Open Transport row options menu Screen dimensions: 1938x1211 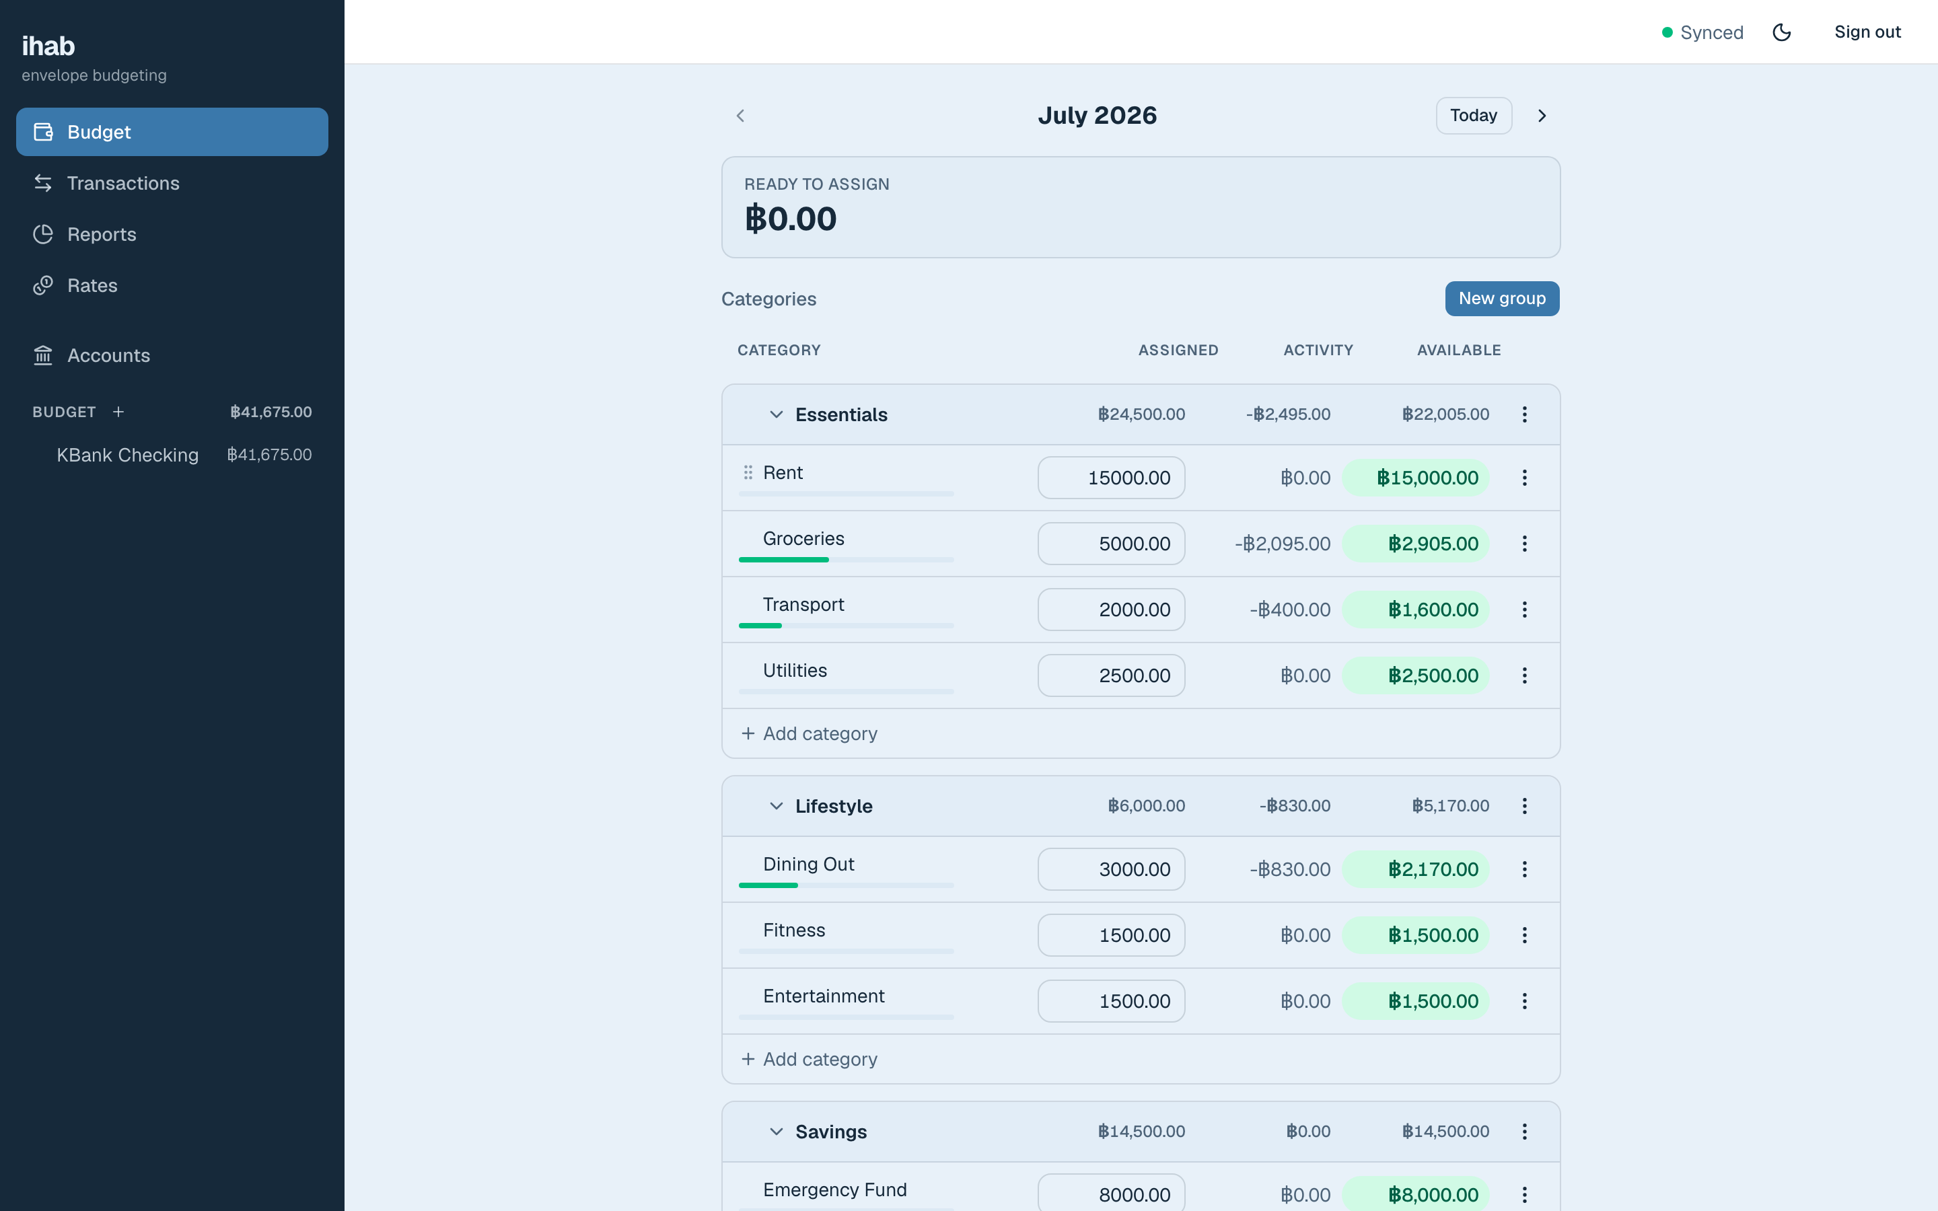click(x=1524, y=610)
